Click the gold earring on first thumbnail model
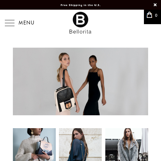The height and width of the screenshot is (161, 161). [32, 132]
